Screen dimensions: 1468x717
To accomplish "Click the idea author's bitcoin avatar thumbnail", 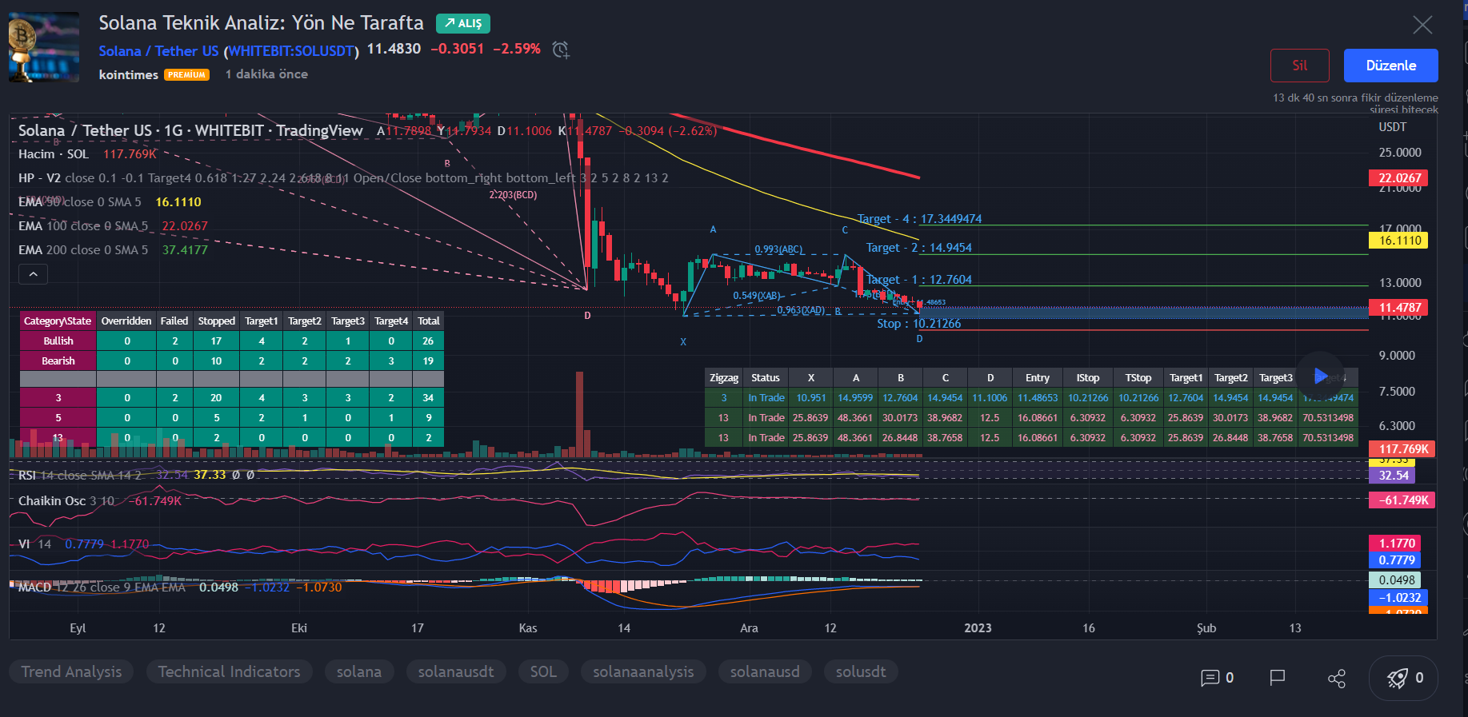I will coord(44,47).
